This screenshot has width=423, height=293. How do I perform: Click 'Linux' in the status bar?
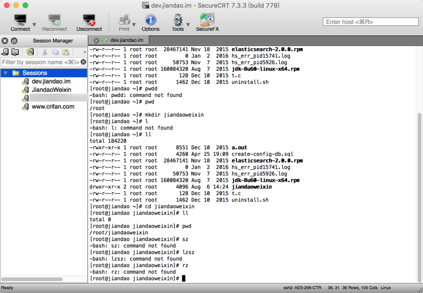click(386, 288)
